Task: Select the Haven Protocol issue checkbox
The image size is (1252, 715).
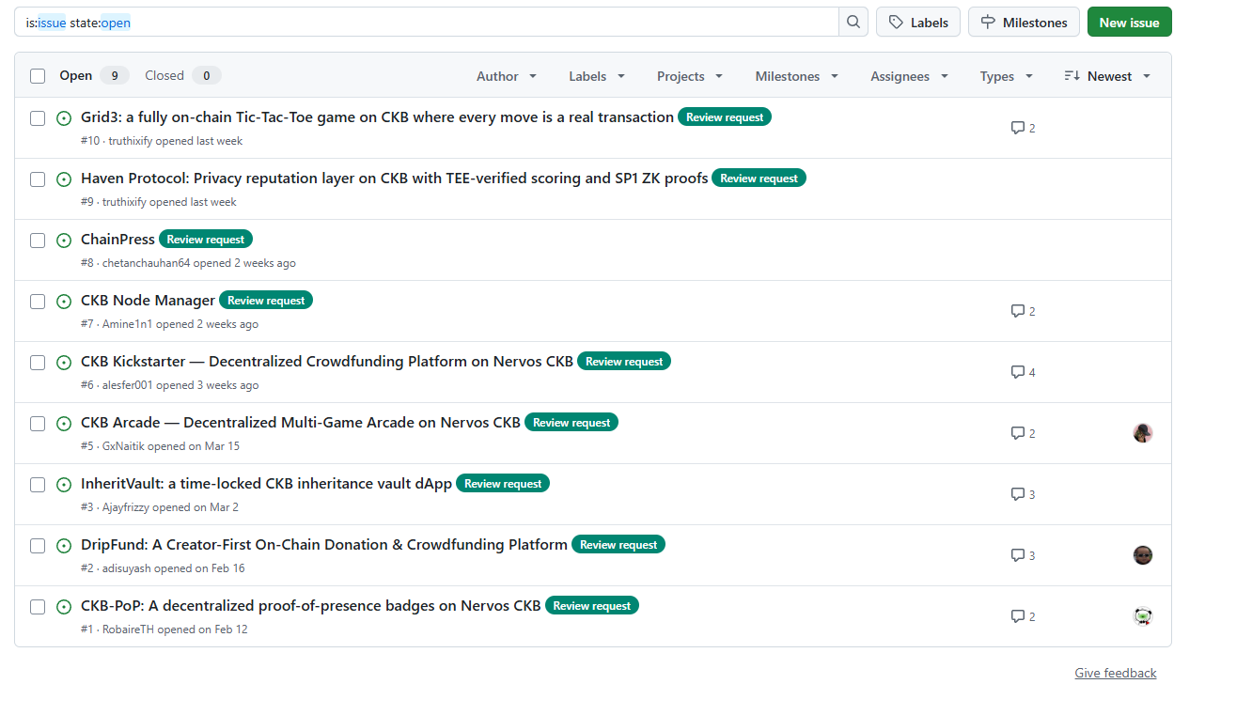Action: 38,179
